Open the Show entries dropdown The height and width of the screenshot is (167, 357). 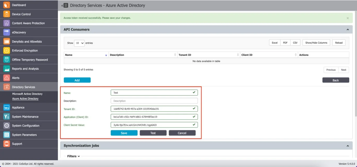pyautogui.click(x=79, y=43)
